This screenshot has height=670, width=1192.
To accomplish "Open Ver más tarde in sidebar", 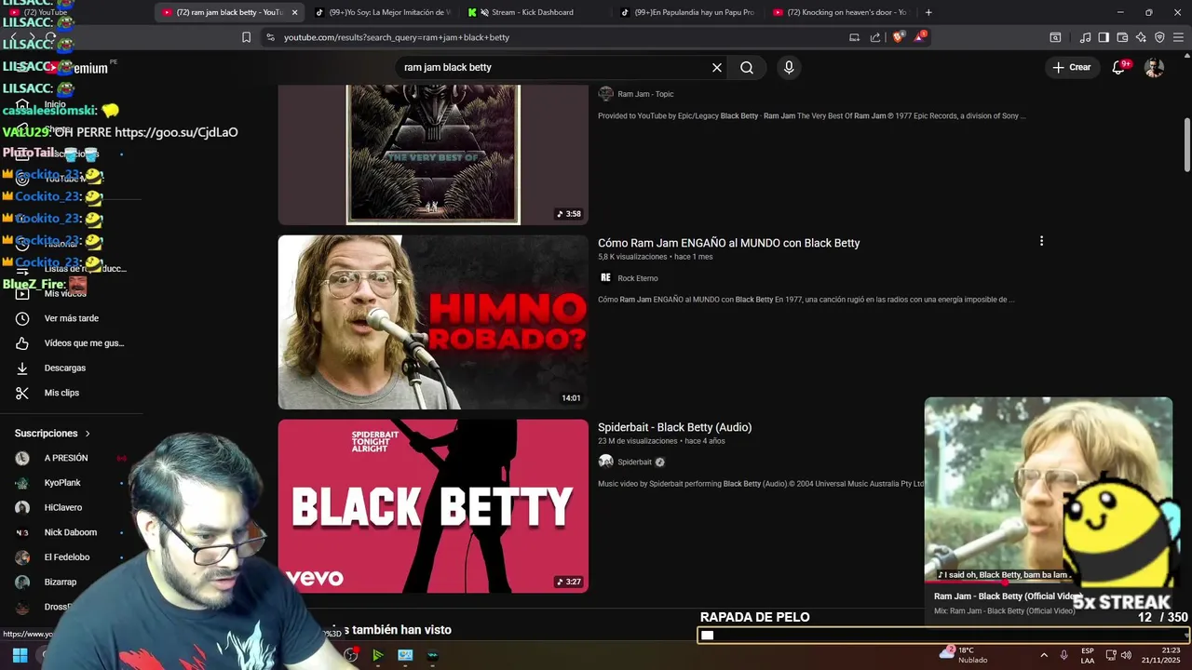I will click(72, 318).
